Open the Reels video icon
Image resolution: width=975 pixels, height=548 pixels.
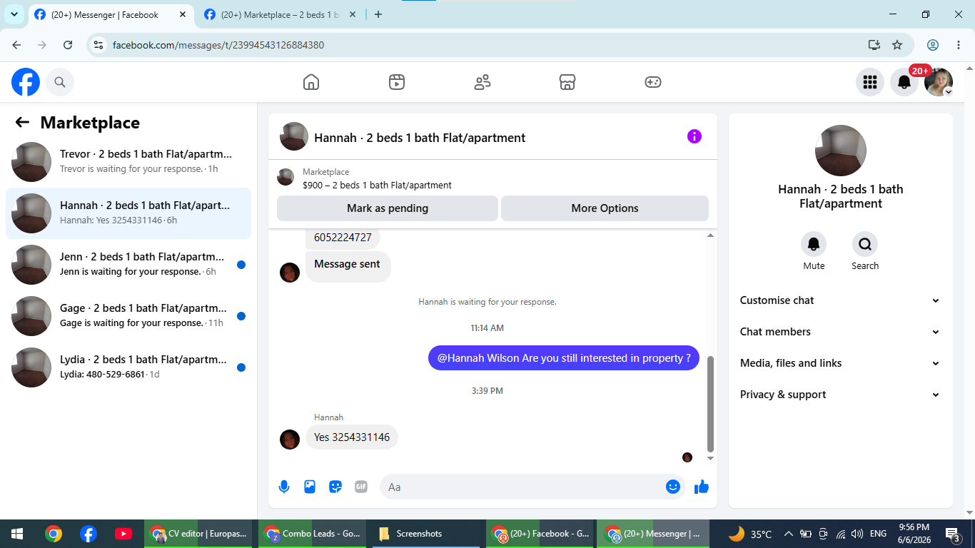pyautogui.click(x=397, y=82)
